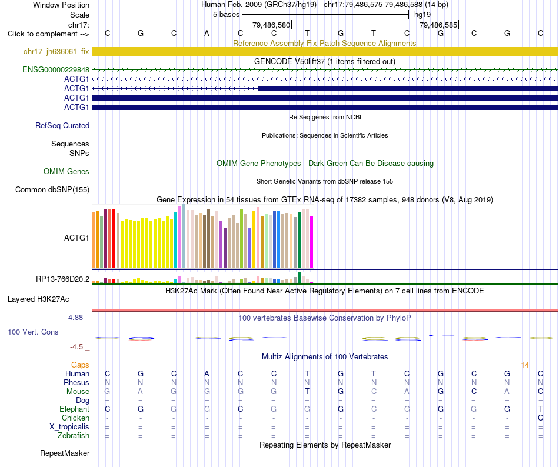Click the Zebrafish species label
This screenshot has width=559, height=467.
(x=74, y=435)
